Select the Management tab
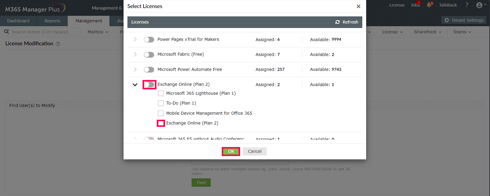This screenshot has height=196, width=490. click(89, 21)
